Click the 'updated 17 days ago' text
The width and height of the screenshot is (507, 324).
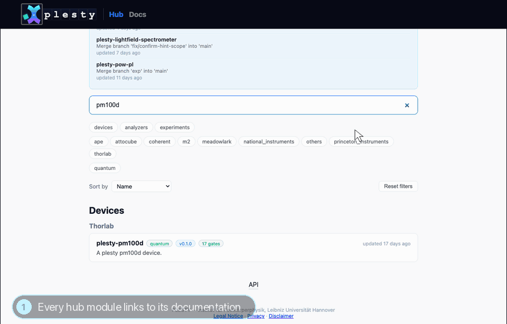click(x=387, y=244)
